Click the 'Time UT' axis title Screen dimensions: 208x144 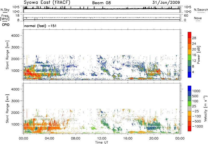pyautogui.click(x=102, y=142)
